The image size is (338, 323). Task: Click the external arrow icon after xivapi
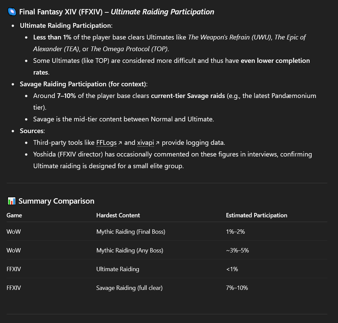pyautogui.click(x=158, y=143)
